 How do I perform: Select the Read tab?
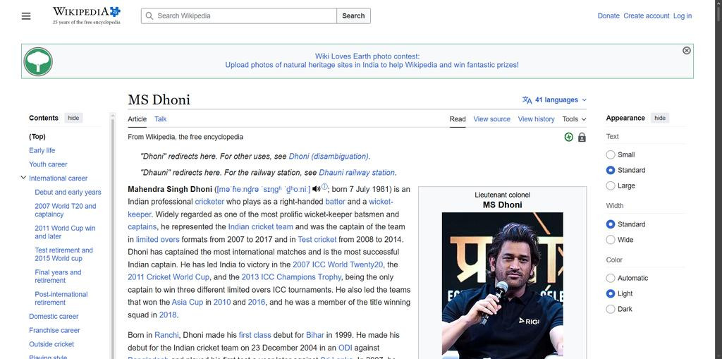point(458,119)
